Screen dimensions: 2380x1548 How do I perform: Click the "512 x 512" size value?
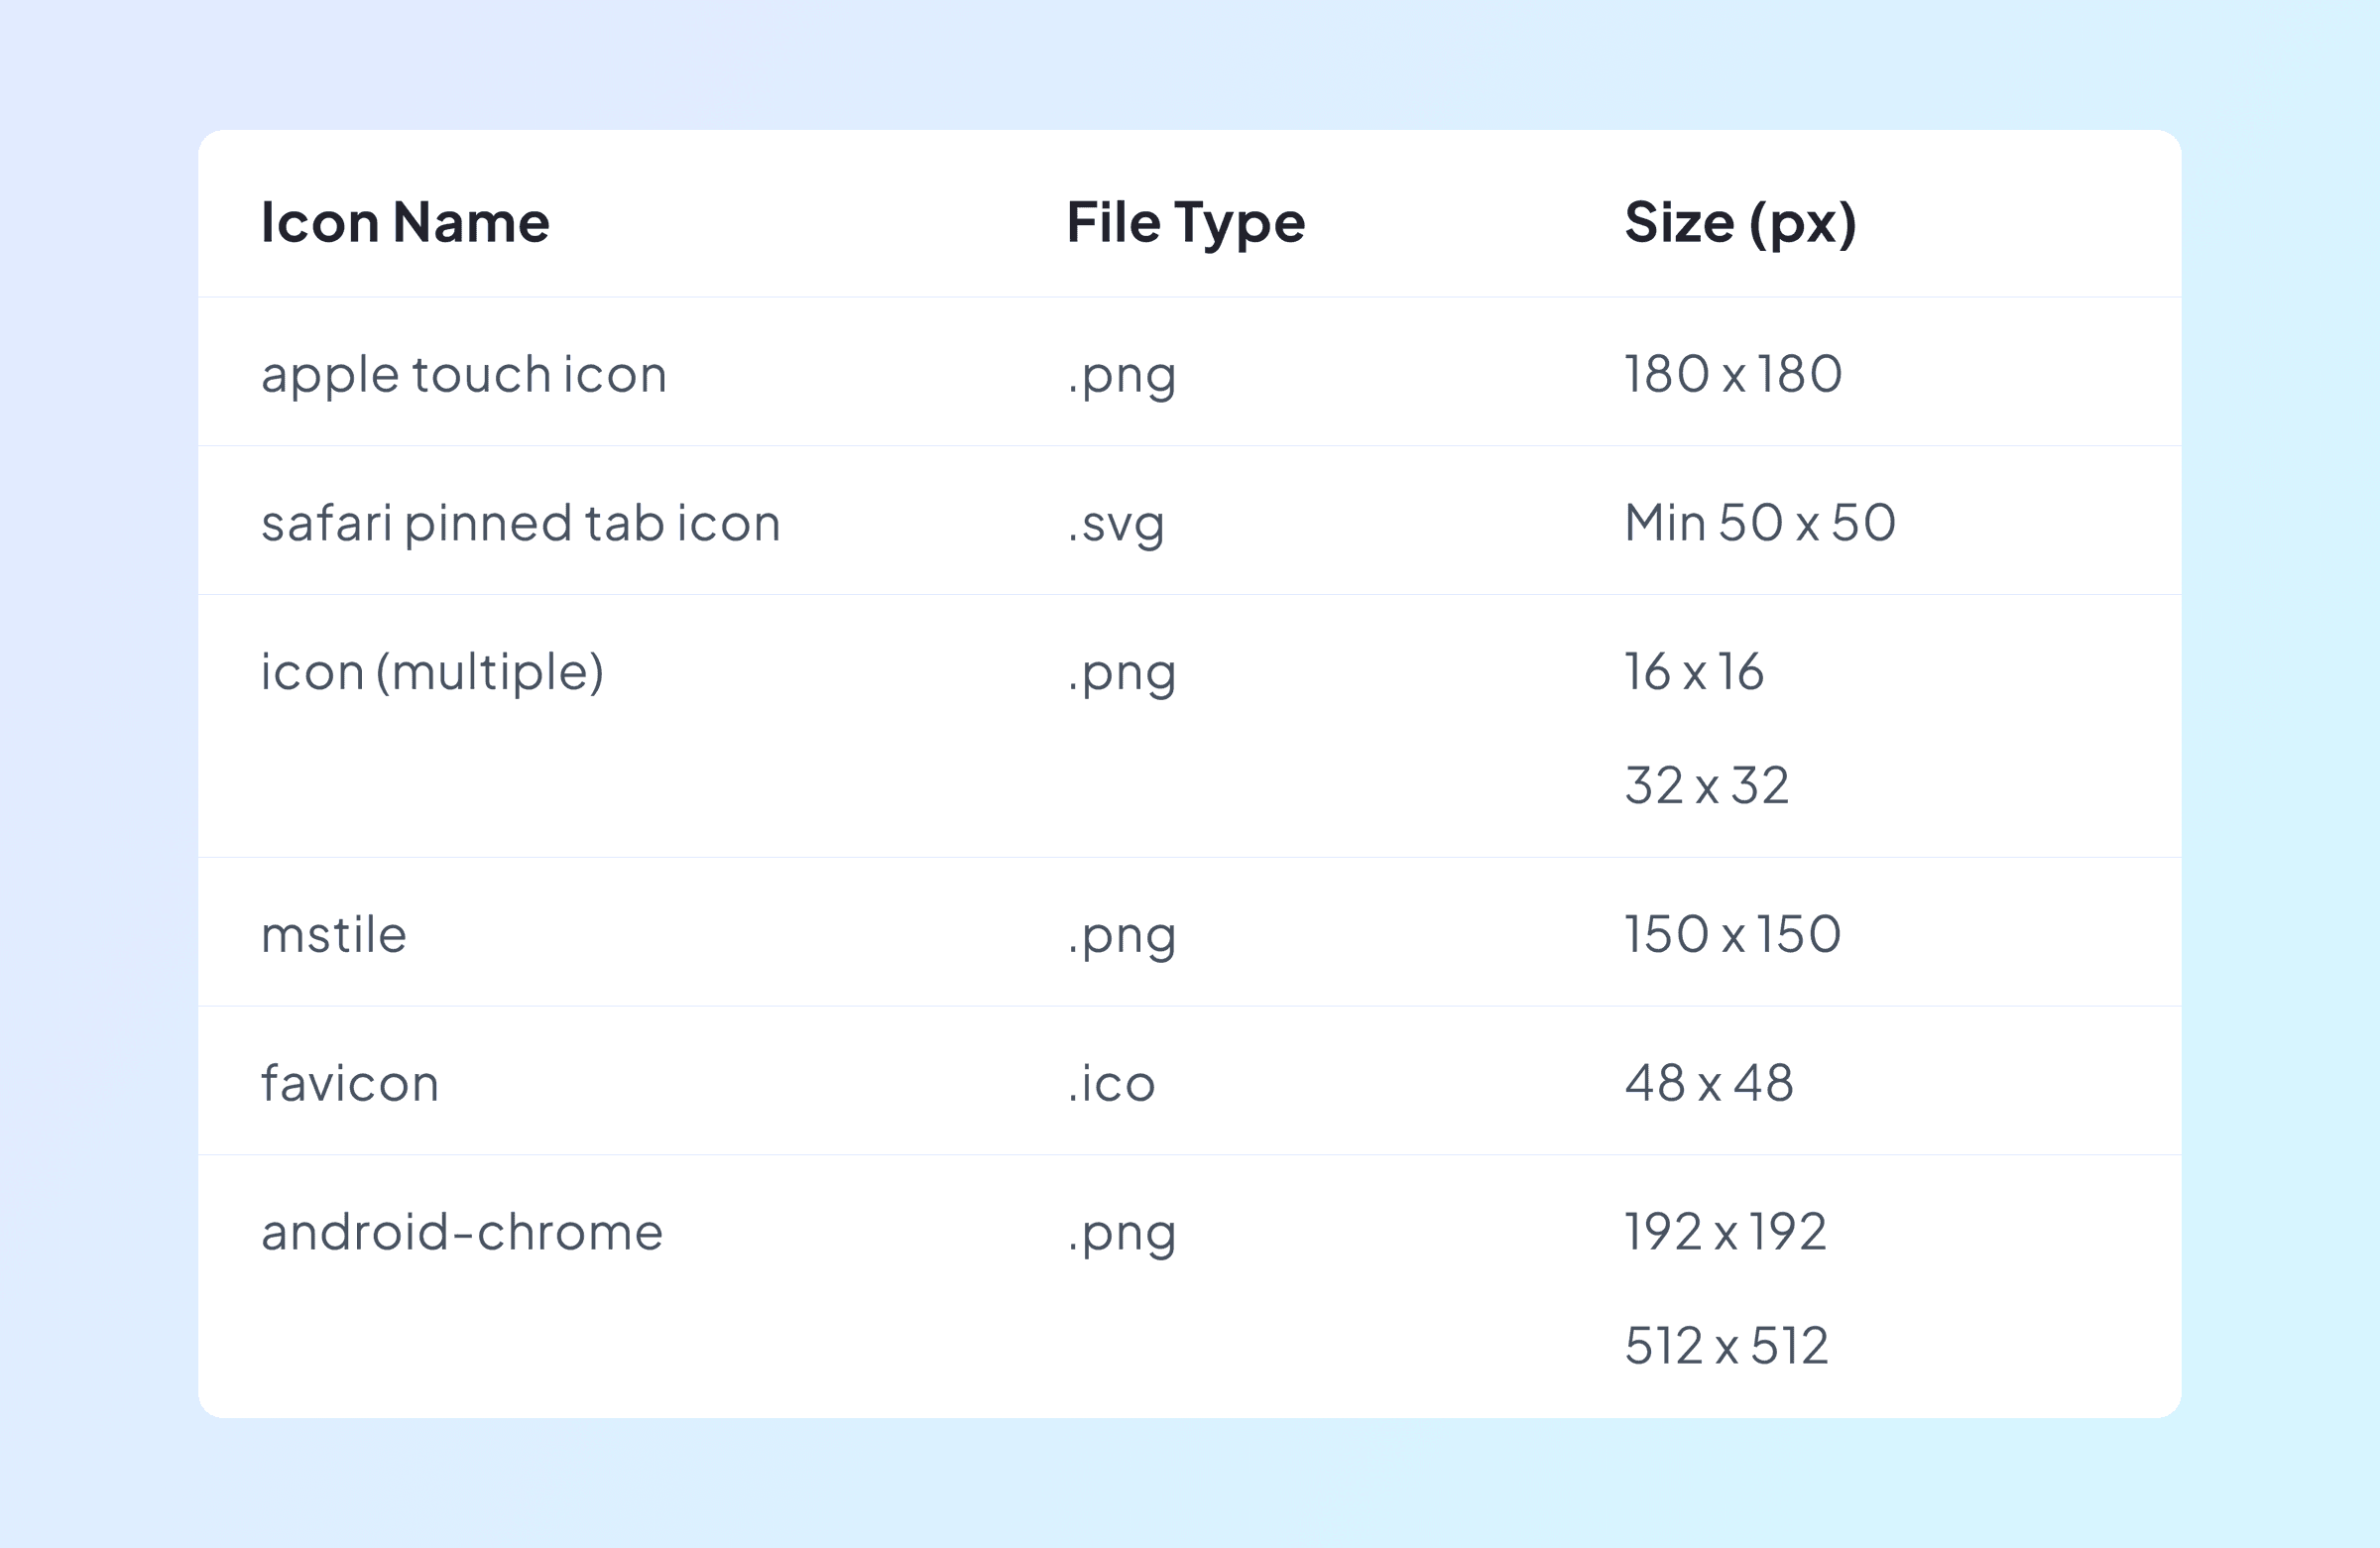(1726, 1346)
